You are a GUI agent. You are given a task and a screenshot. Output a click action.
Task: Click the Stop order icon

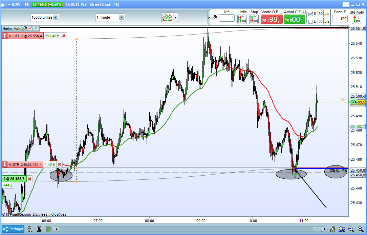coord(254,19)
